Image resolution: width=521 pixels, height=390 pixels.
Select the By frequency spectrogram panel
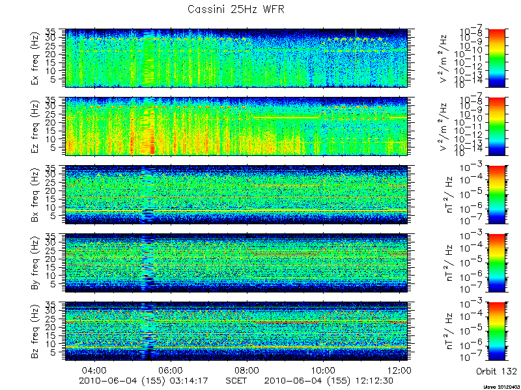236,263
